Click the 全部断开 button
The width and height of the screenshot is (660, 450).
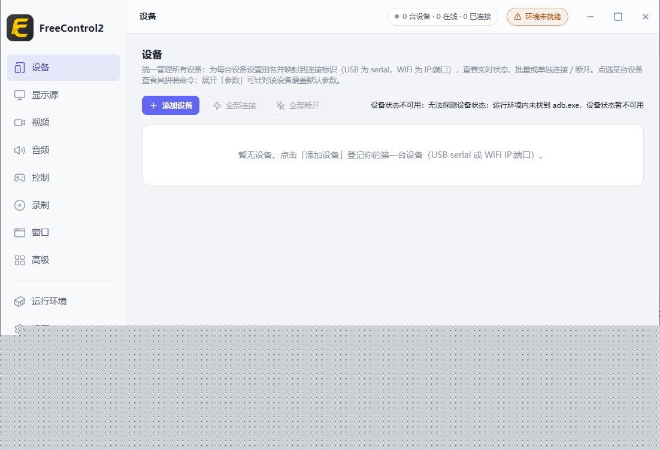pos(298,105)
